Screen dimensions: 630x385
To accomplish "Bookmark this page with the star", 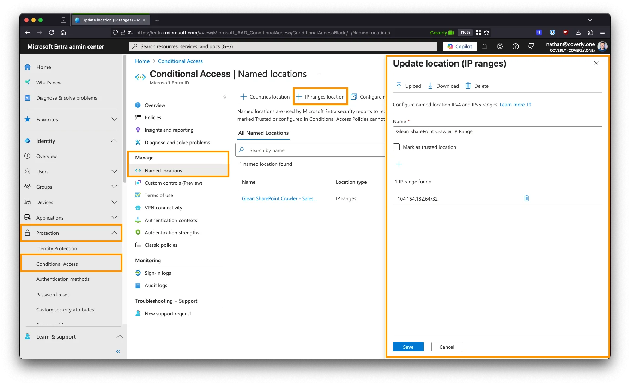I will pyautogui.click(x=486, y=32).
